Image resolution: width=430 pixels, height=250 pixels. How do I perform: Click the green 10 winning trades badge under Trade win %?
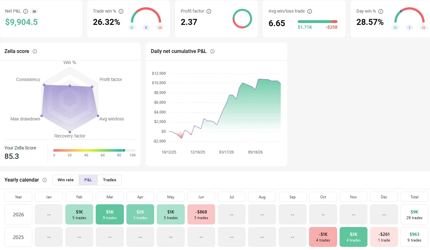coord(131,28)
